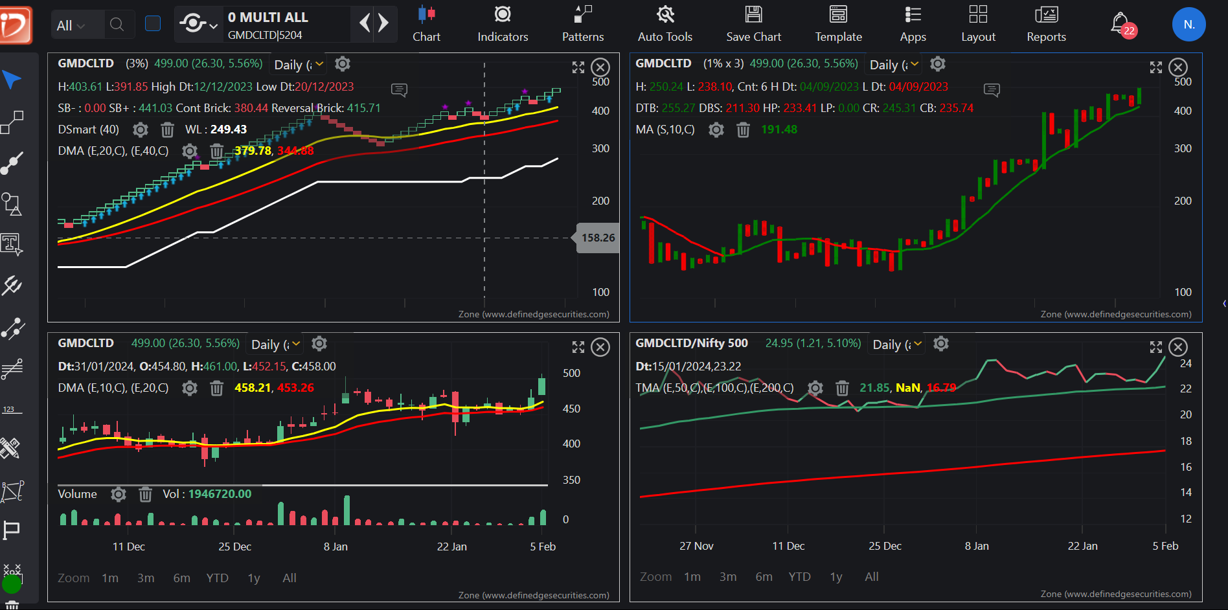Screen dimensions: 1228x610
Task: Set bottom-left chart zoom to 6m
Action: point(182,578)
